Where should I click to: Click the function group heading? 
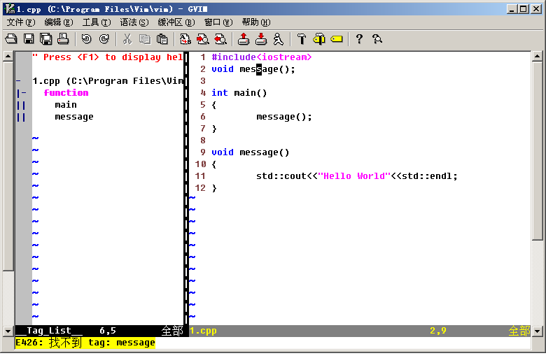(x=66, y=93)
